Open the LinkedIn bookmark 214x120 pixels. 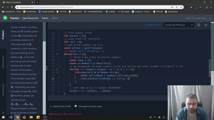(x=110, y=12)
